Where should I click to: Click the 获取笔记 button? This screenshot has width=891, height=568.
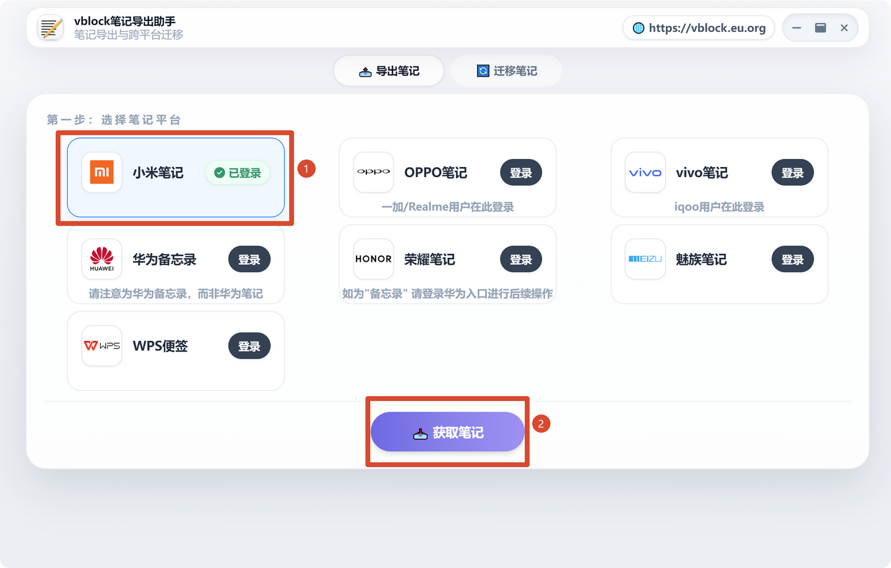point(447,432)
